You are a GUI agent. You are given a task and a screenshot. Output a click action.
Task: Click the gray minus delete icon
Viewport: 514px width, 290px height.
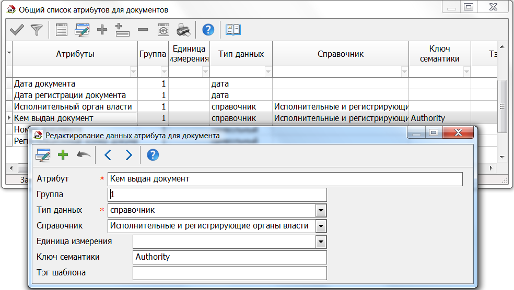click(x=143, y=30)
